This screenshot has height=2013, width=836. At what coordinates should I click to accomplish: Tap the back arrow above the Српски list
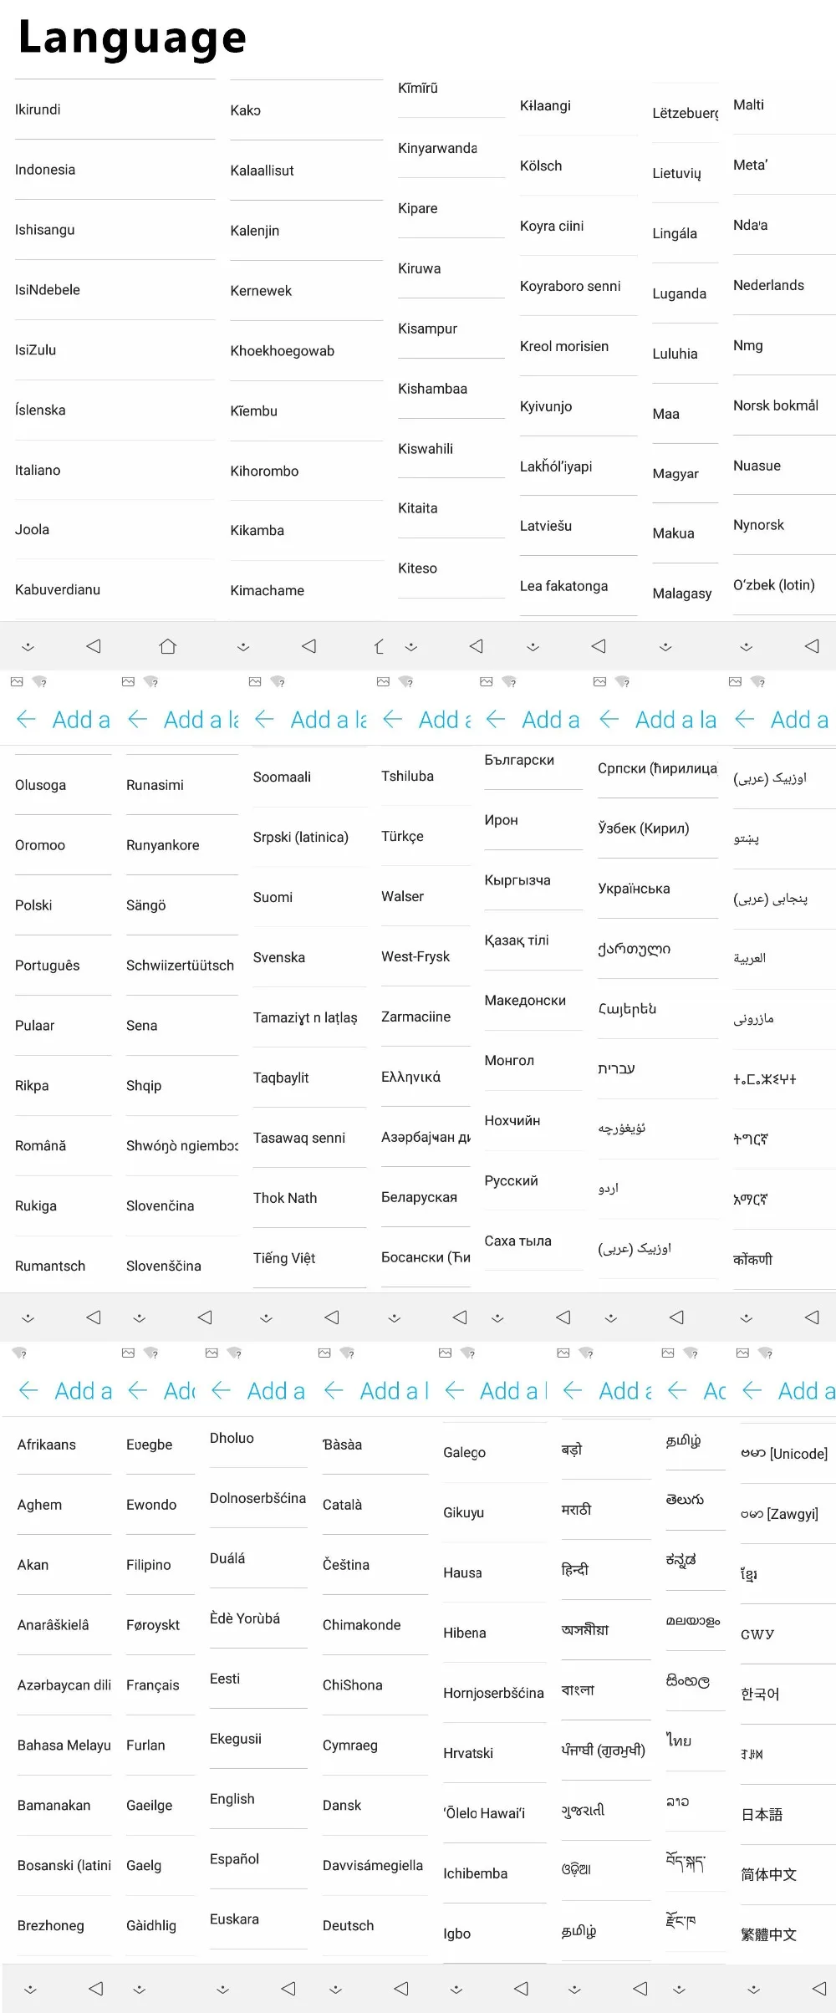[609, 720]
